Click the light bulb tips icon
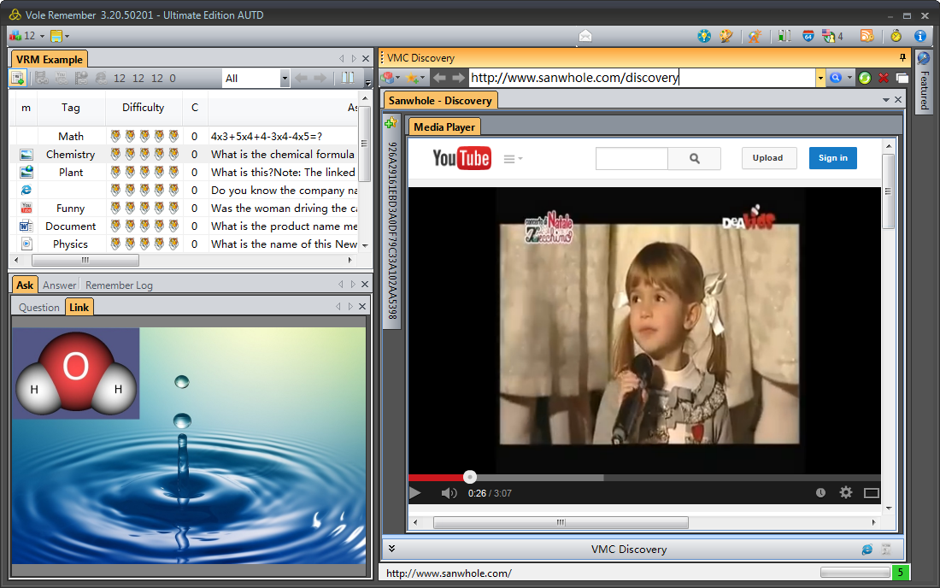 tap(704, 36)
